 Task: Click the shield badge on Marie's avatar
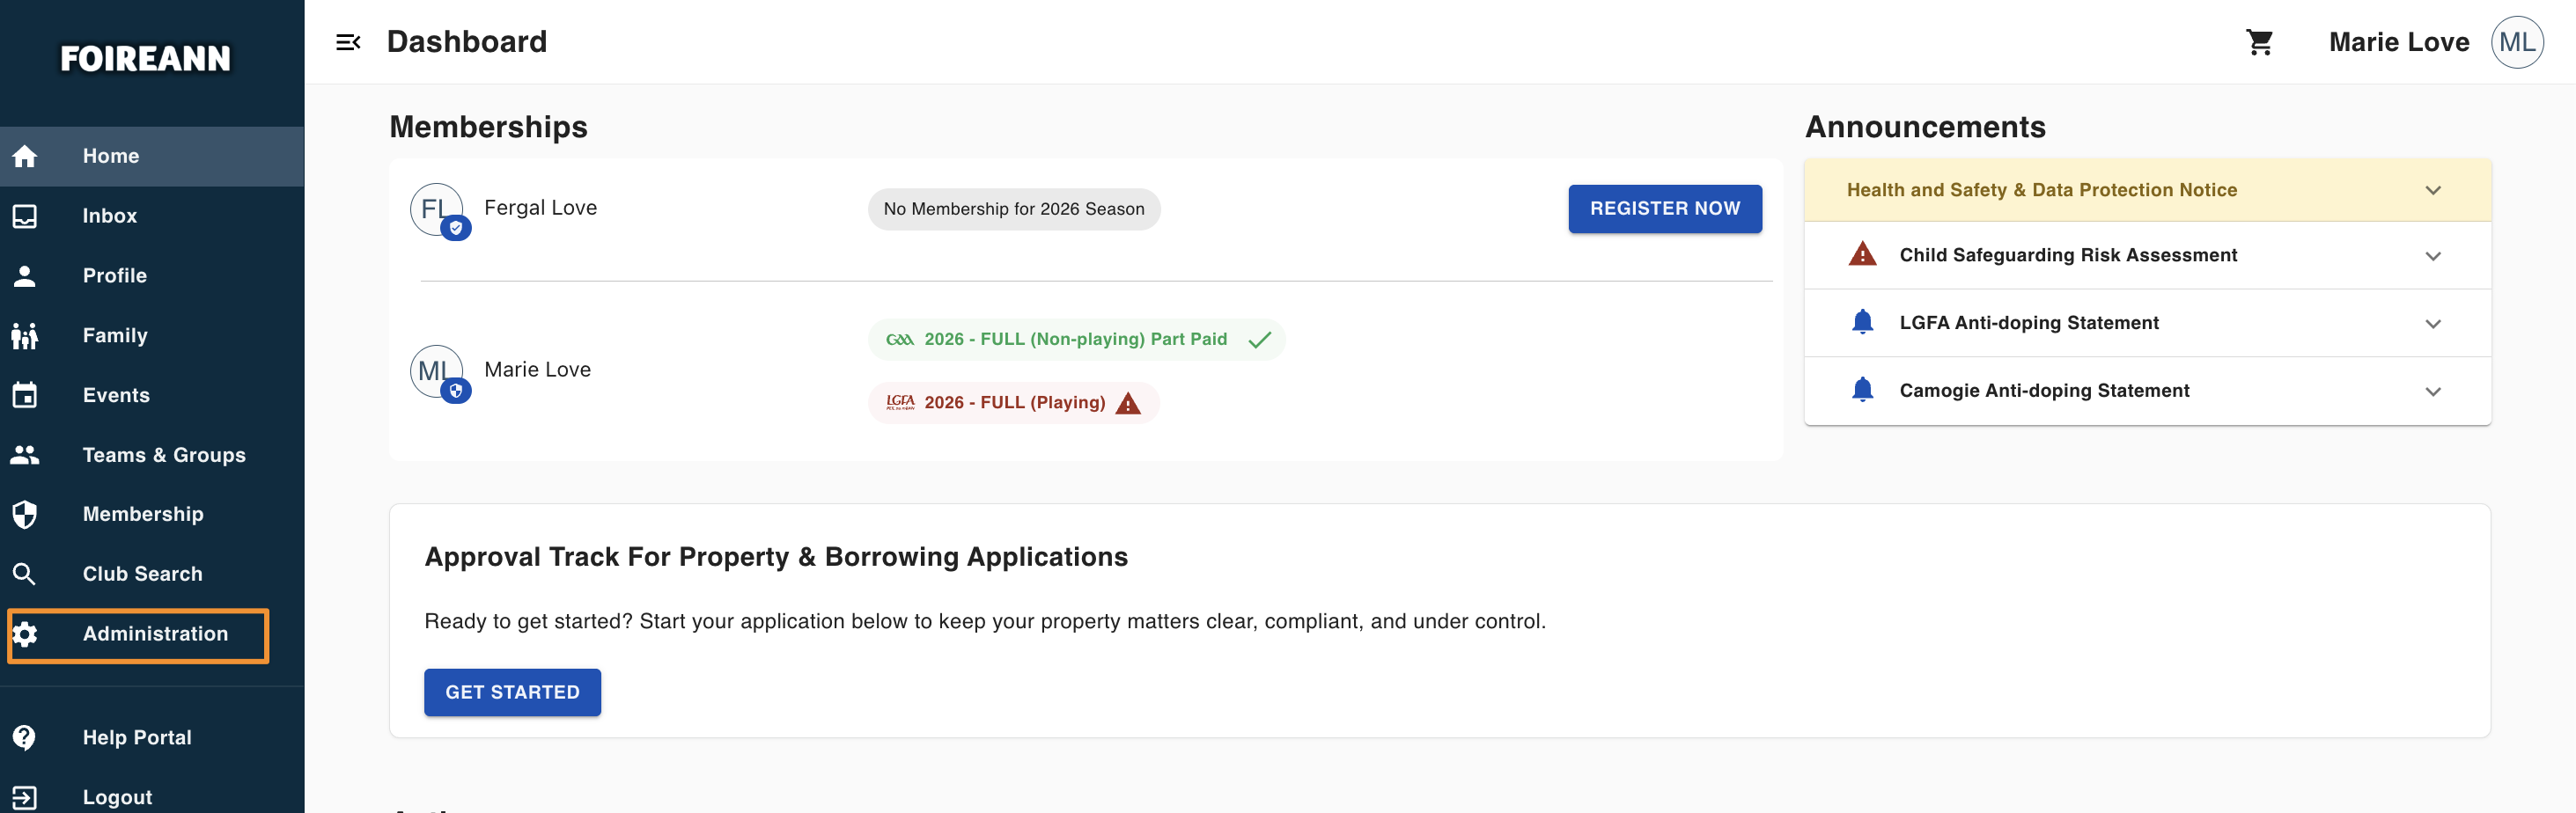click(x=456, y=391)
